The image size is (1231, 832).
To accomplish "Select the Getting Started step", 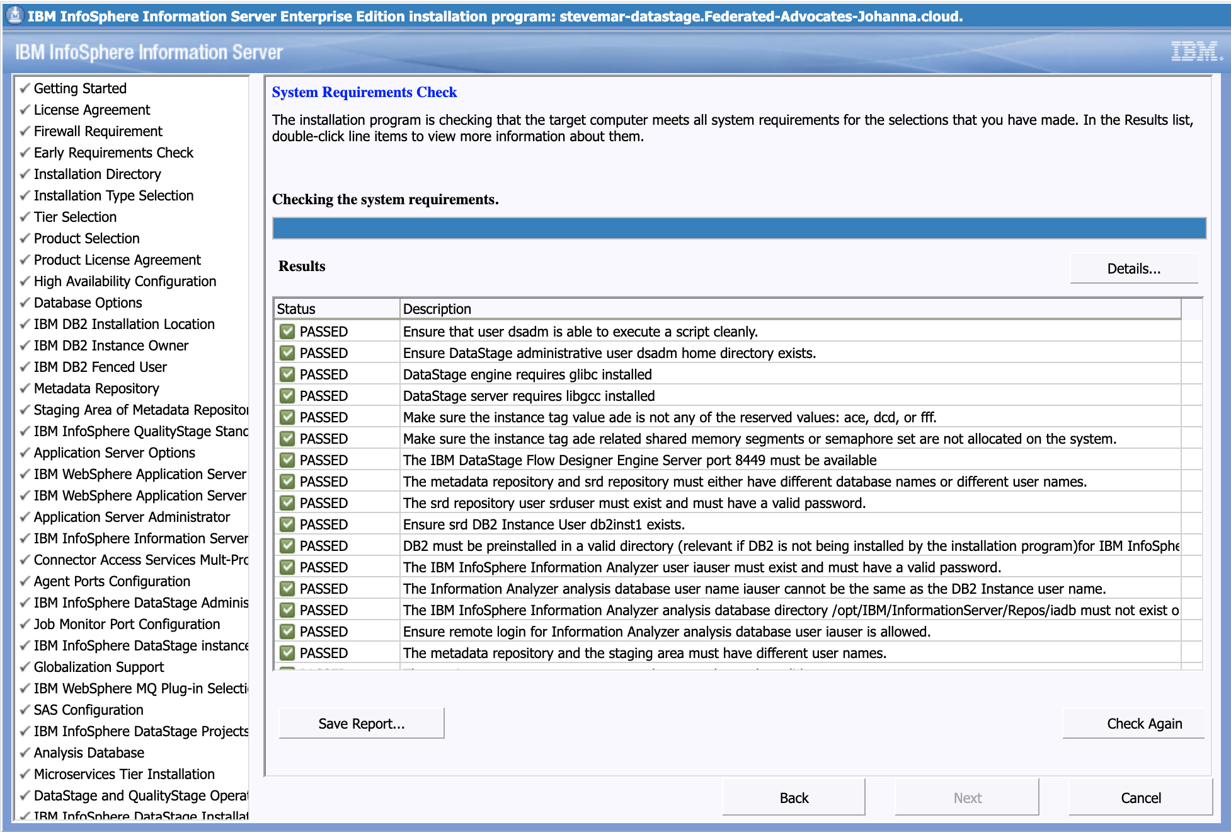I will pos(80,88).
